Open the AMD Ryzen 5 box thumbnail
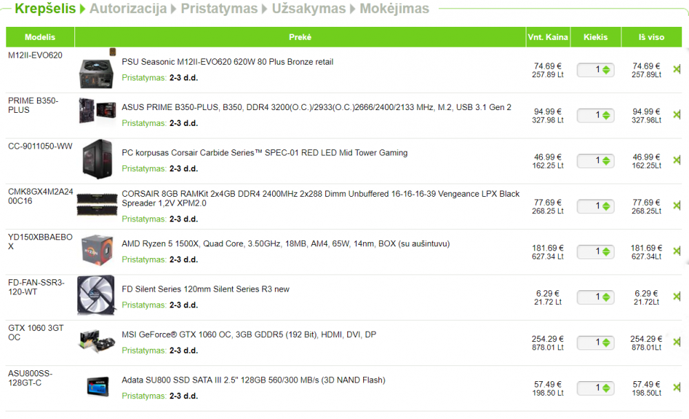The width and height of the screenshot is (689, 419). pos(97,250)
